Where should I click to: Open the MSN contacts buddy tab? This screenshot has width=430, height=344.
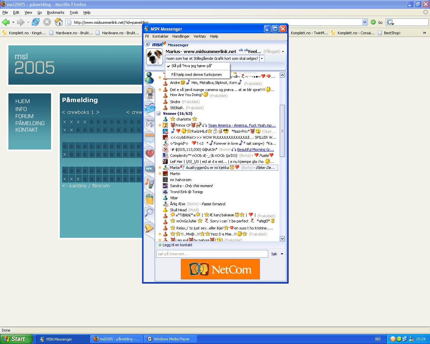(149, 78)
